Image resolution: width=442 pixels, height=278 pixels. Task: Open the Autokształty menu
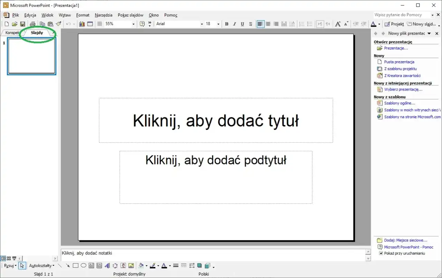click(x=41, y=266)
